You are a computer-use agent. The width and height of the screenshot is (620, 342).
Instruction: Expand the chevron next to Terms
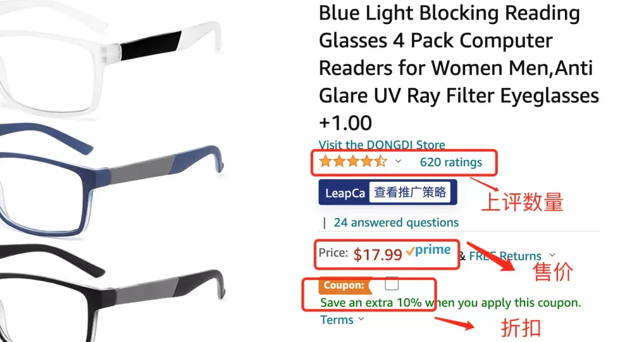[361, 319]
